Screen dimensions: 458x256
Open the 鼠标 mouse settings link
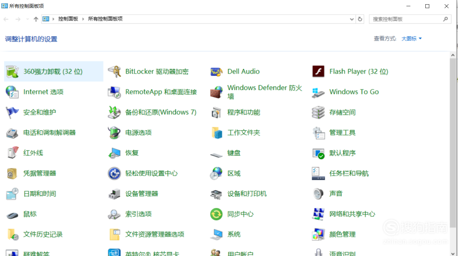coord(30,214)
